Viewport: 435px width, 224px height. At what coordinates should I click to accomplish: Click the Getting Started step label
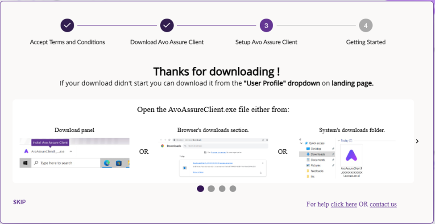click(x=365, y=42)
